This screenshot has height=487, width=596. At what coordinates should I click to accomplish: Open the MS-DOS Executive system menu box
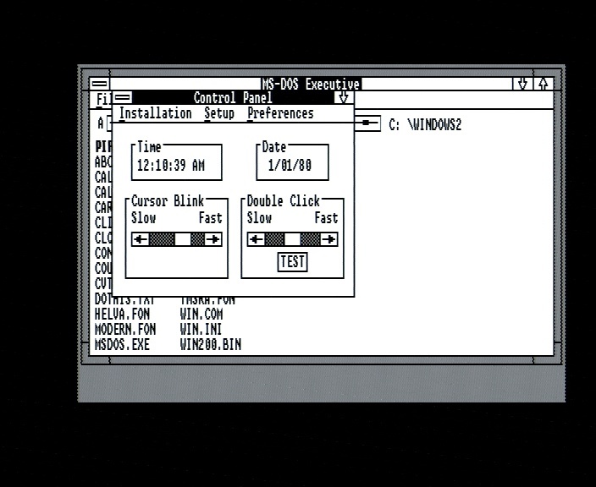pos(100,84)
